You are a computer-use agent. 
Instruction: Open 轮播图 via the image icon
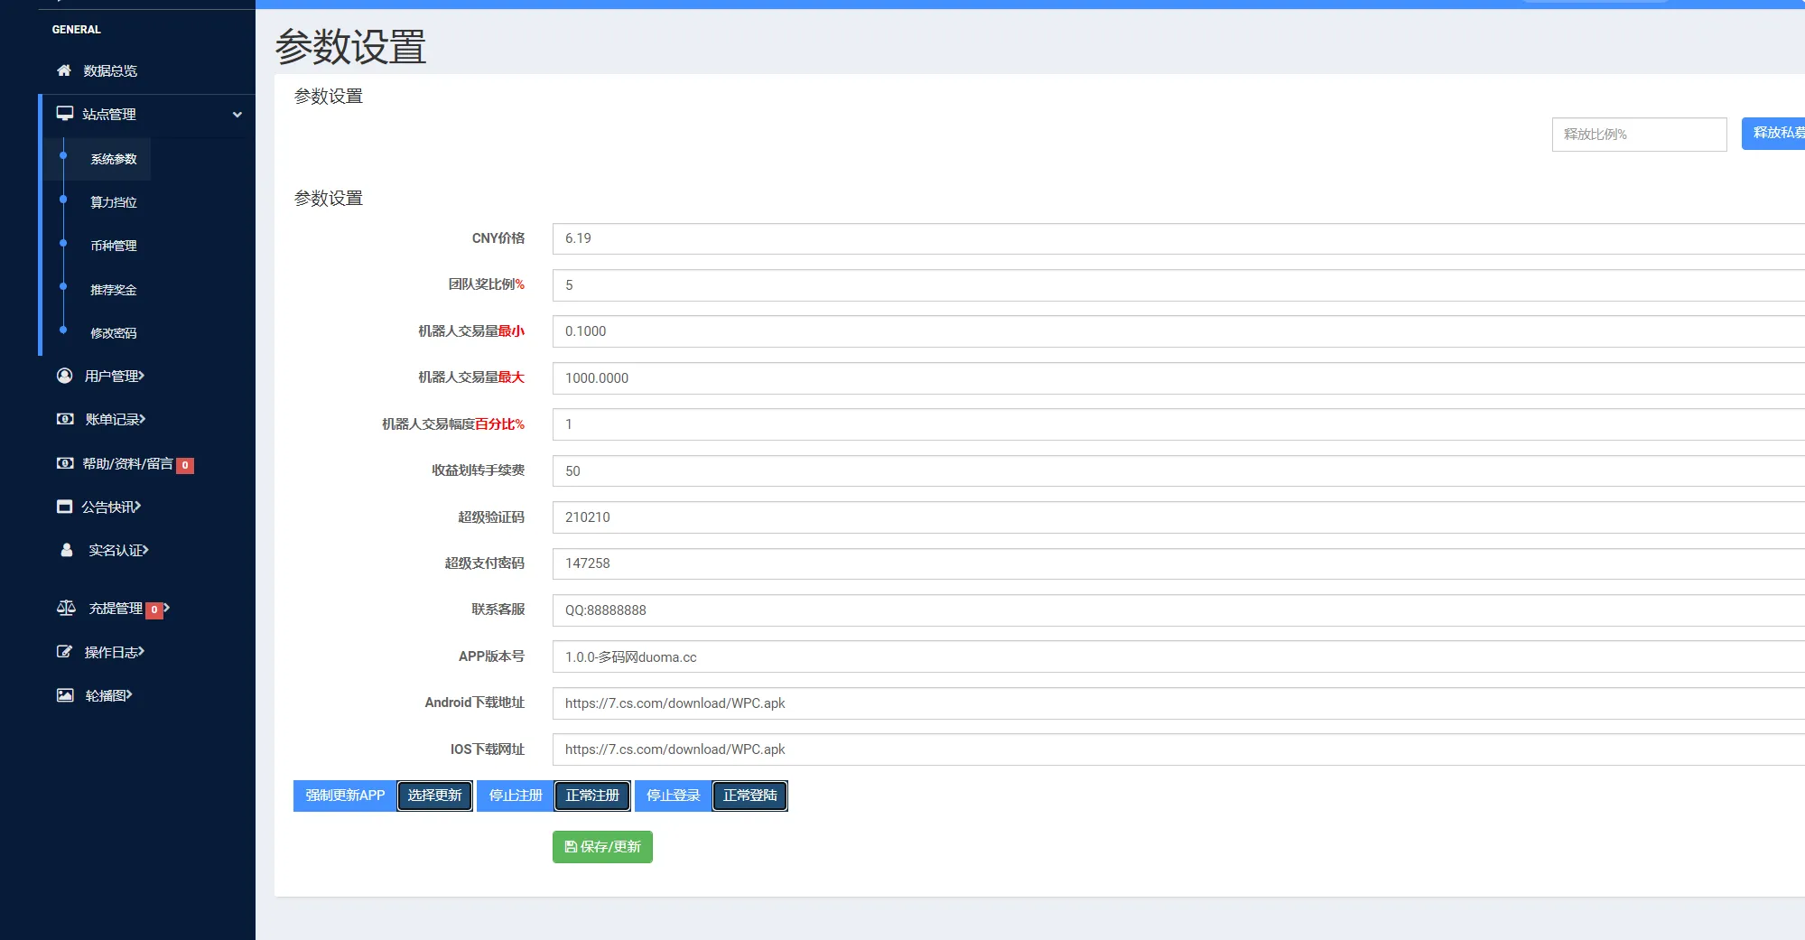pyautogui.click(x=63, y=694)
